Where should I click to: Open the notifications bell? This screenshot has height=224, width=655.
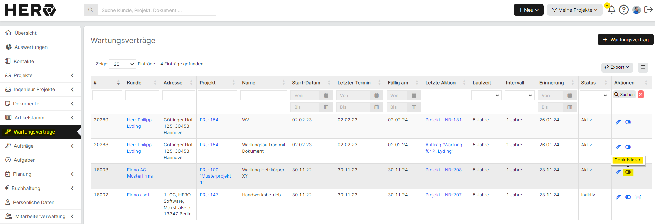612,10
